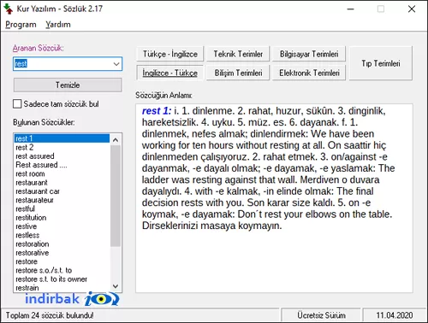The image size is (428, 323).
Task: Select 'rest assured' list entry
Action: point(62,156)
